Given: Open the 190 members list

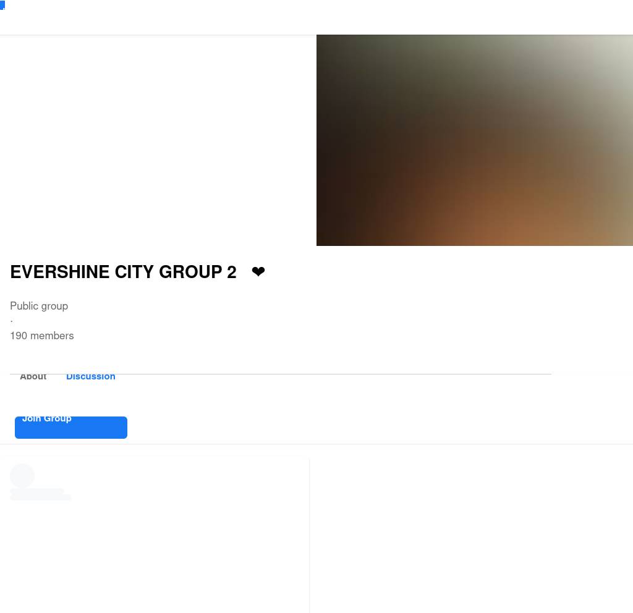Looking at the screenshot, I should click(42, 336).
